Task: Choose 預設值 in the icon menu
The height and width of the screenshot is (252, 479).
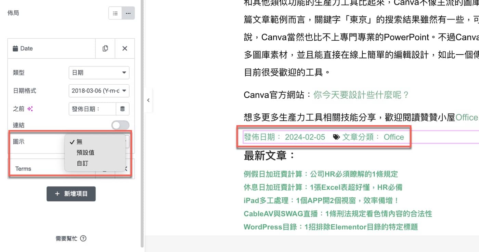Action: pos(95,153)
